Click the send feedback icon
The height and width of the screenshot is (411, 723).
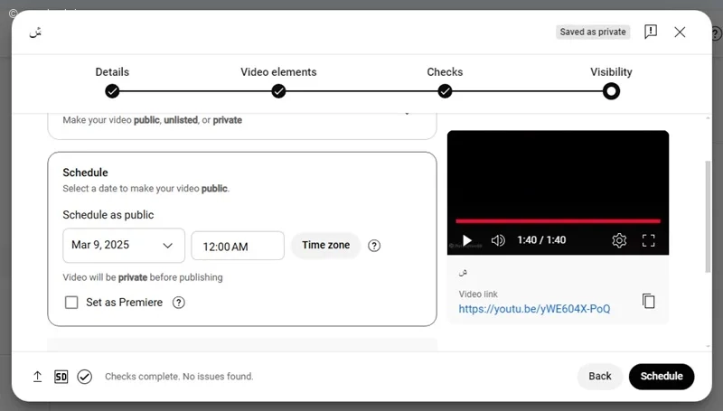(x=650, y=32)
